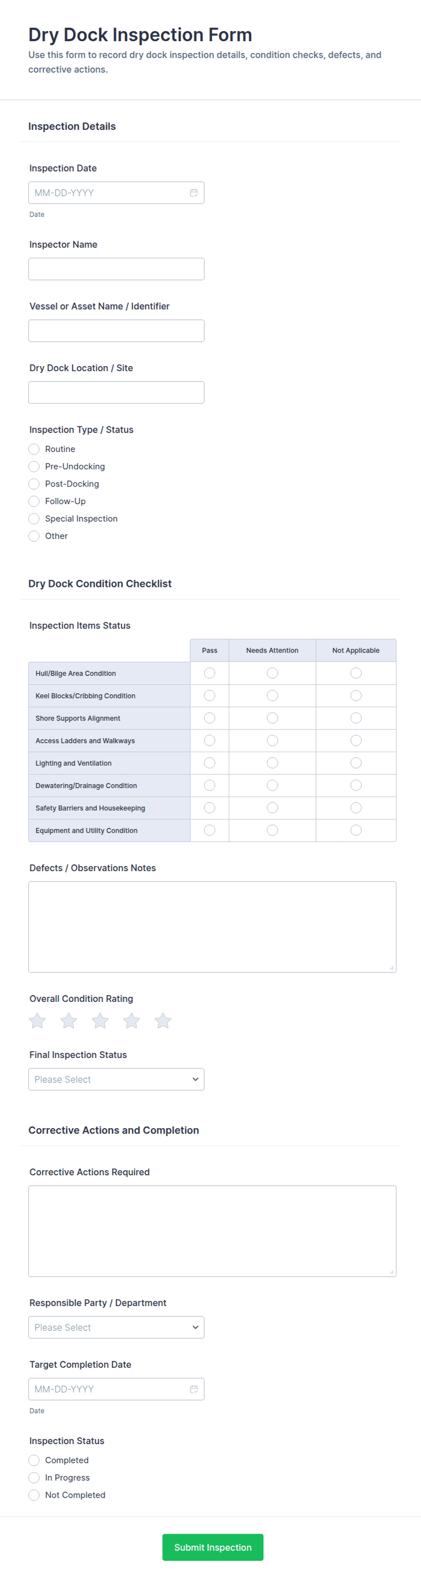Select Completed under Inspection Status
Viewport: 421px width, 1583px height.
coord(34,1460)
